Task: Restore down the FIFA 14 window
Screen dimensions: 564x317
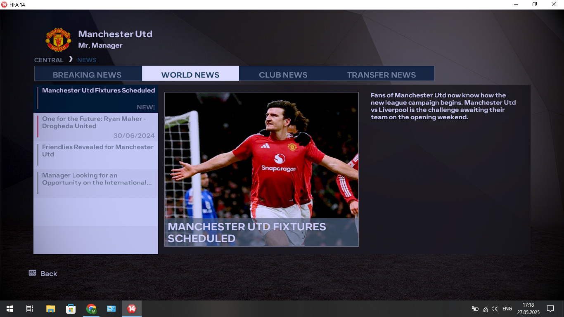Action: pos(535,5)
